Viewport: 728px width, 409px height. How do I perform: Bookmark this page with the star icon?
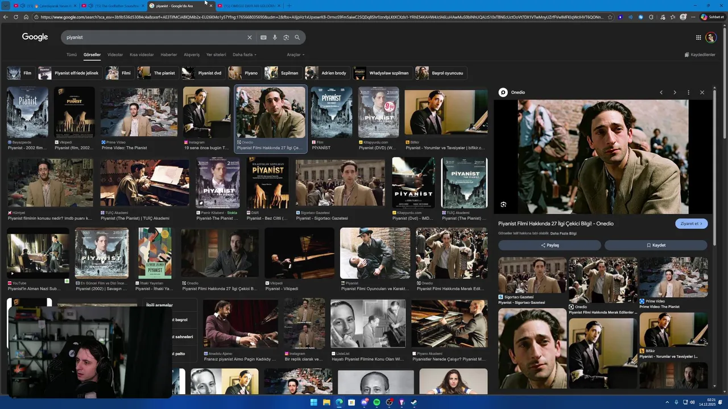click(x=610, y=17)
